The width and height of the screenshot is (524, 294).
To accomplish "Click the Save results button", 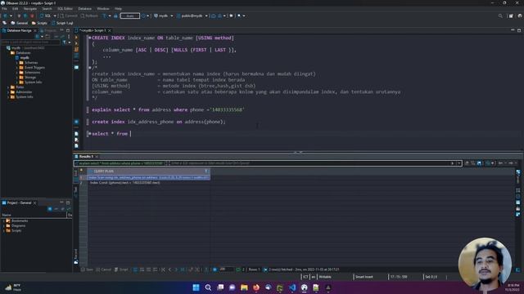I will click(x=88, y=269).
